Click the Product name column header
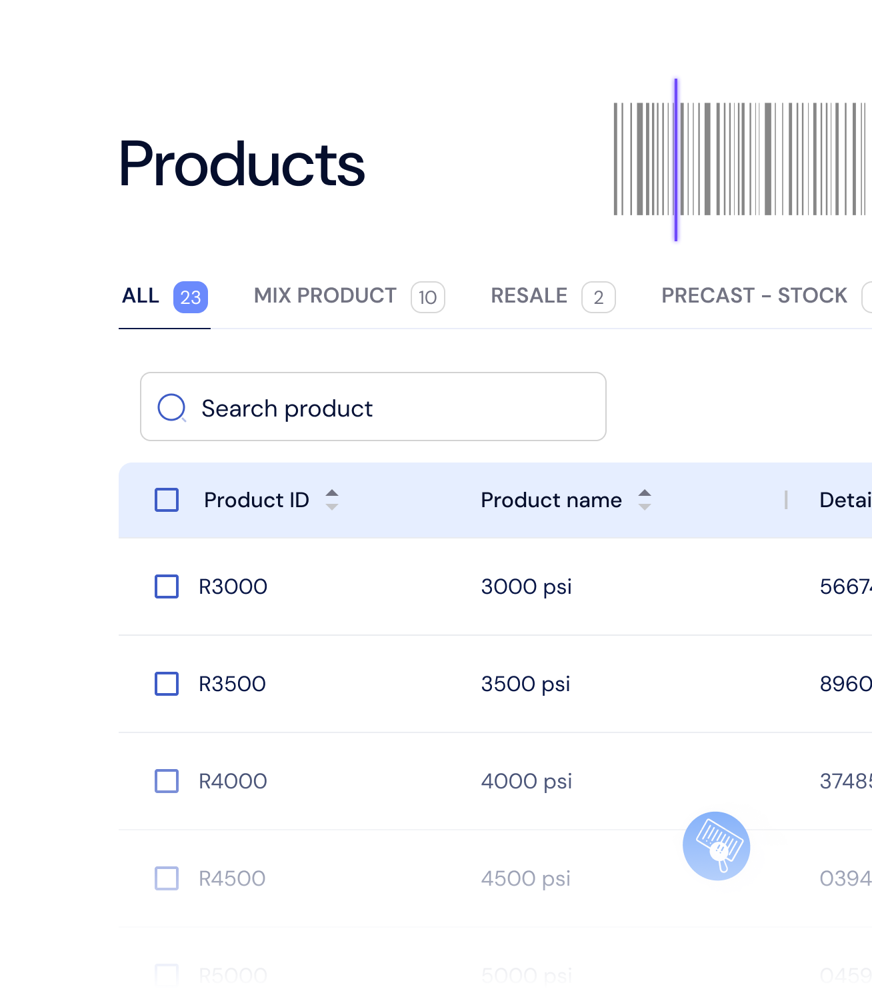This screenshot has width=872, height=989. pyautogui.click(x=551, y=500)
